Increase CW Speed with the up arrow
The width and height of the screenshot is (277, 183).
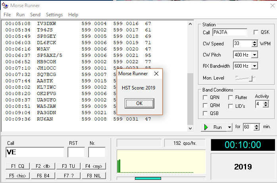click(254, 42)
